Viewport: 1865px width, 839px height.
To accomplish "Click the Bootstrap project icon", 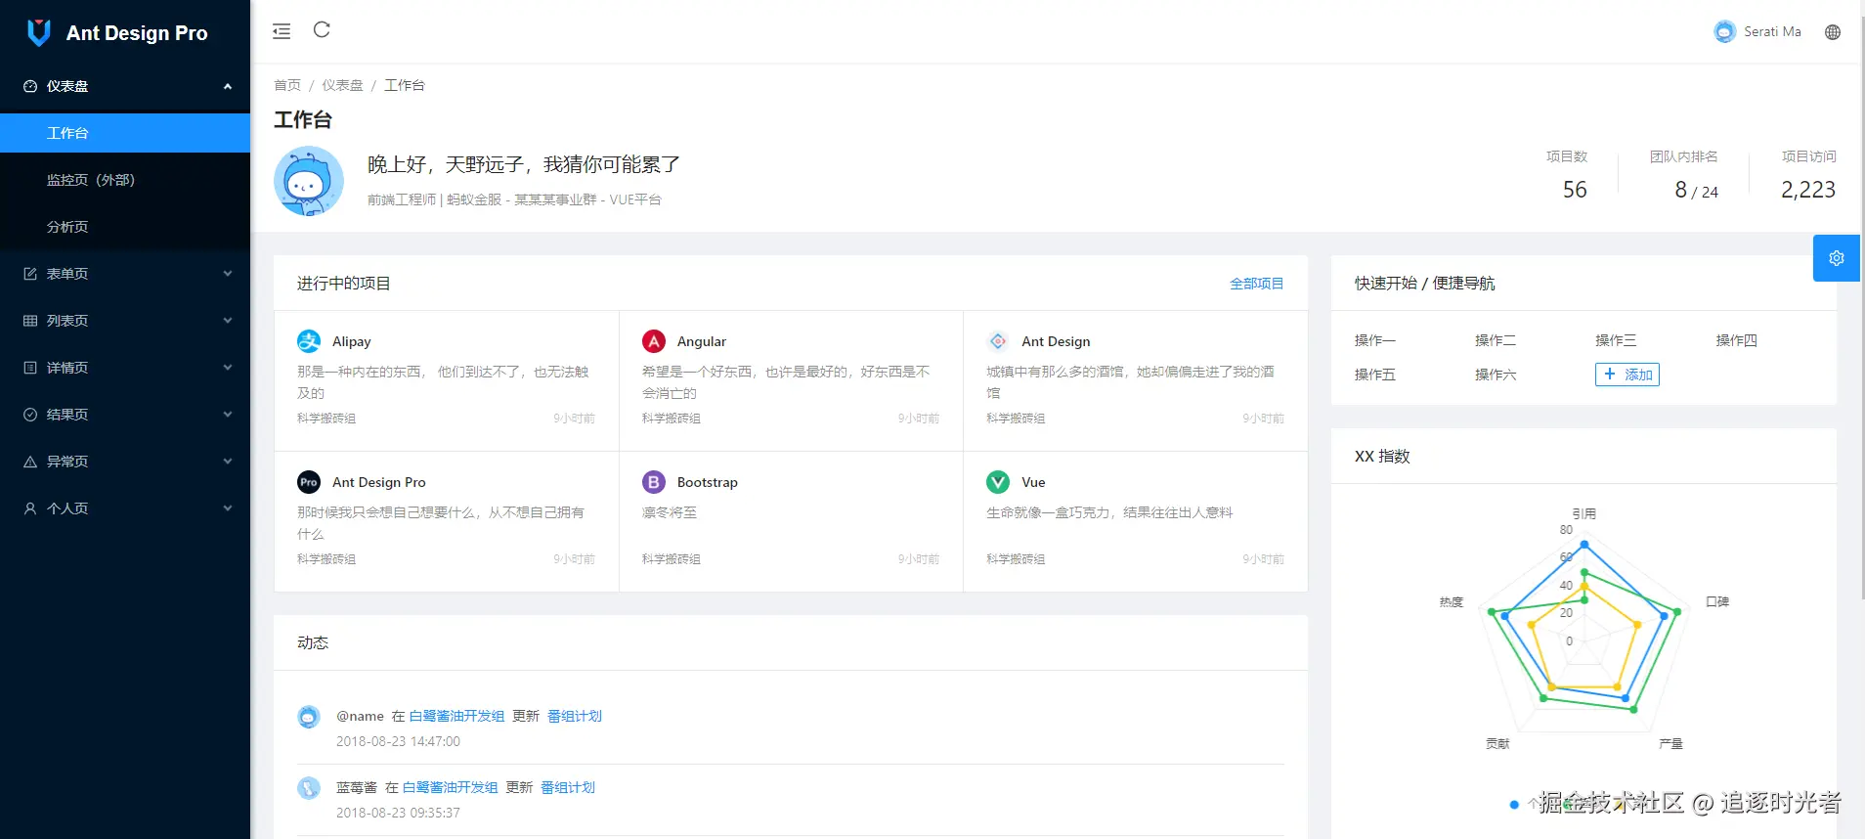I will (654, 482).
